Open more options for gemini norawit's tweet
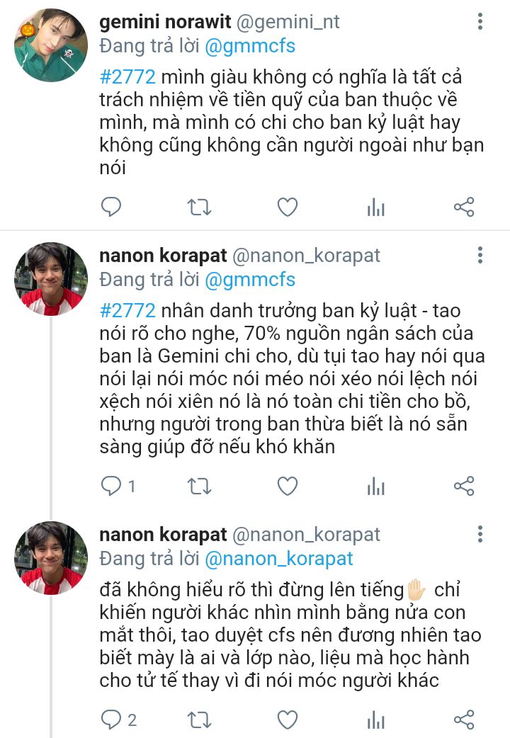The image size is (510, 738). (x=480, y=23)
